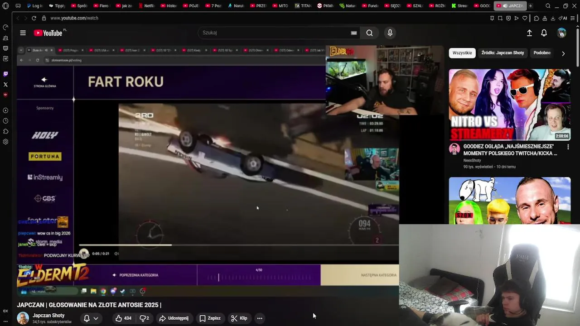
Task: Click the Klip clip button
Action: point(239,318)
